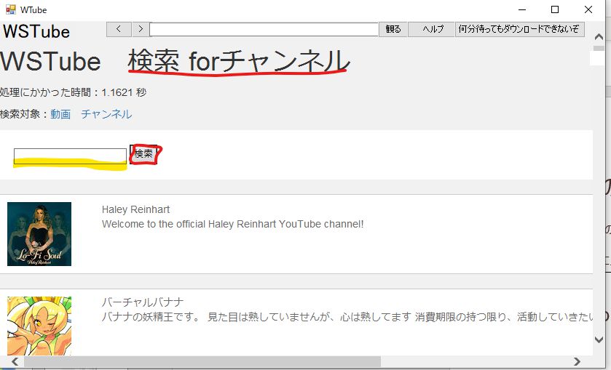Minimize the WTube window
Screen dimensions: 611x370
(521, 10)
